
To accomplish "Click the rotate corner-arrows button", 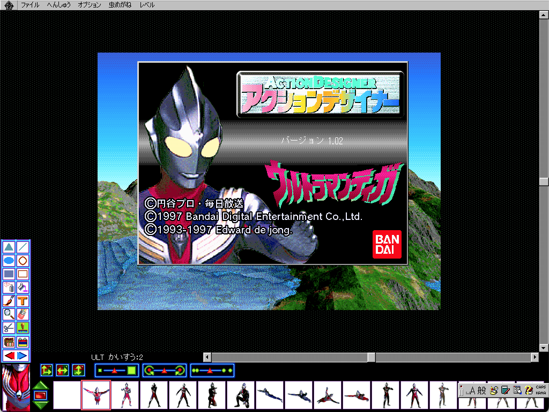I will [47, 370].
